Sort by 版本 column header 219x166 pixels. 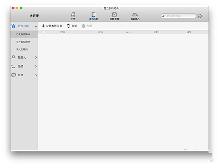(x=101, y=32)
